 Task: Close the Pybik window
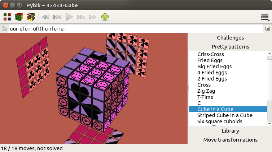(x=5, y=5)
